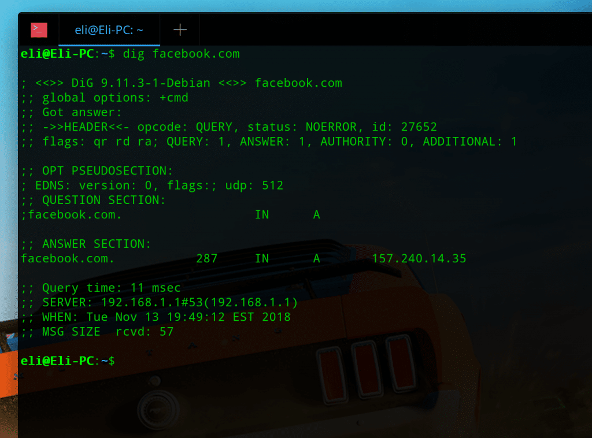Click the 'dig facebook.com' command text
Image resolution: width=592 pixels, height=438 pixels.
[x=181, y=54]
